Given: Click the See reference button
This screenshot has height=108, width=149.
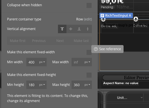Looking at the screenshot, I should [107, 49].
